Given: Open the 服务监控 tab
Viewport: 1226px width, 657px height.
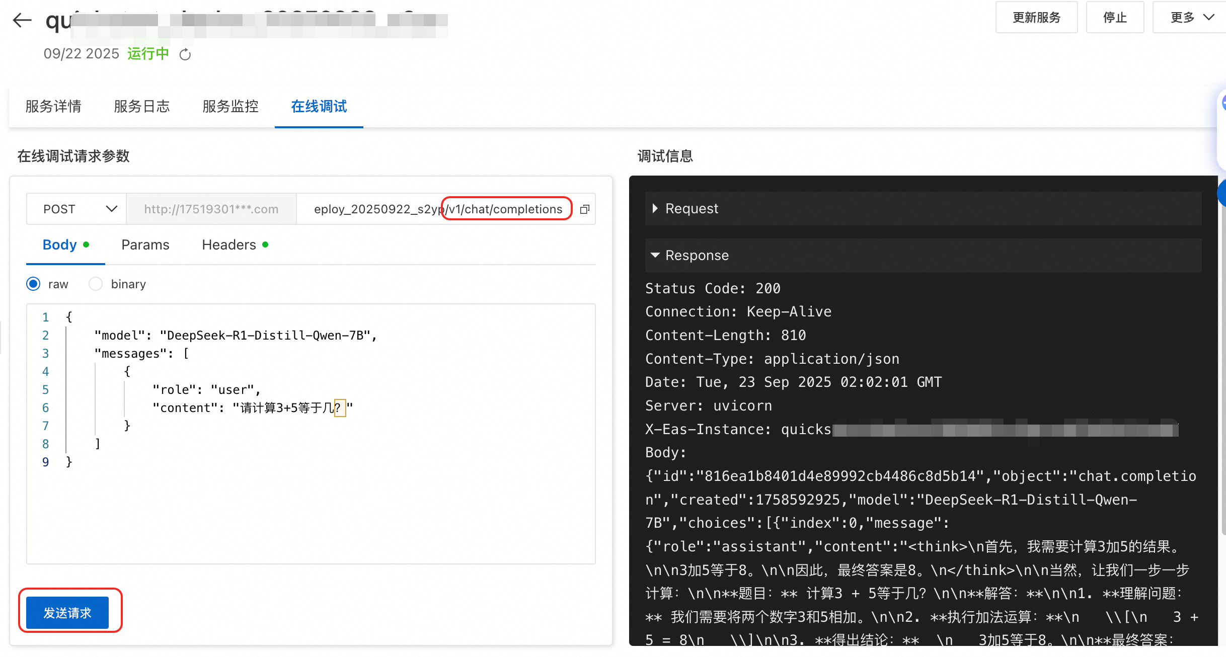Looking at the screenshot, I should point(231,107).
